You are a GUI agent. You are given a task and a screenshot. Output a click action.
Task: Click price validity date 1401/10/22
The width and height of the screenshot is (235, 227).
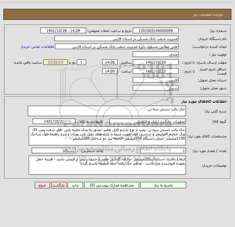pos(156,71)
